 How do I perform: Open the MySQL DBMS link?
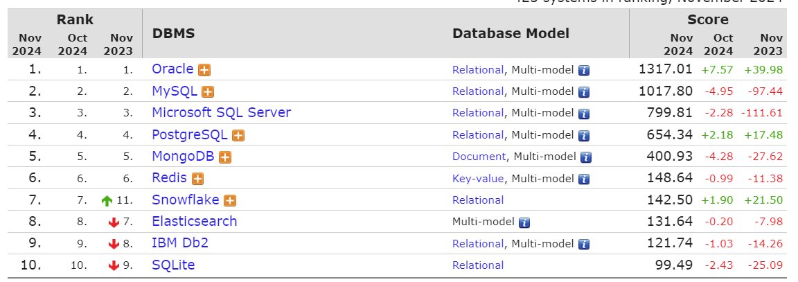click(x=175, y=91)
